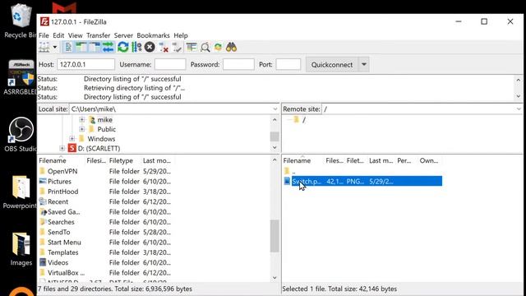
Task: Expand the D: (SCARLETT) drive node
Action: [x=62, y=148]
